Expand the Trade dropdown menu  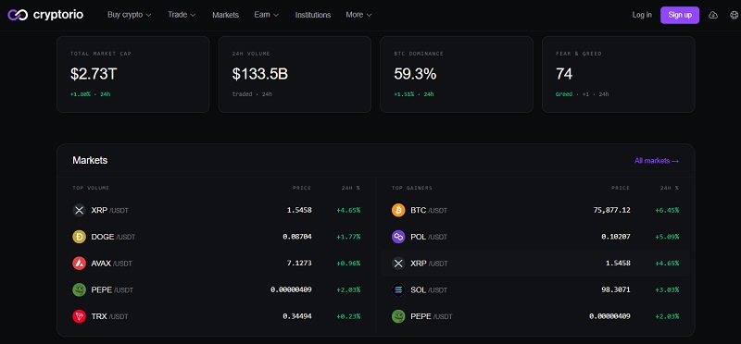tap(182, 15)
